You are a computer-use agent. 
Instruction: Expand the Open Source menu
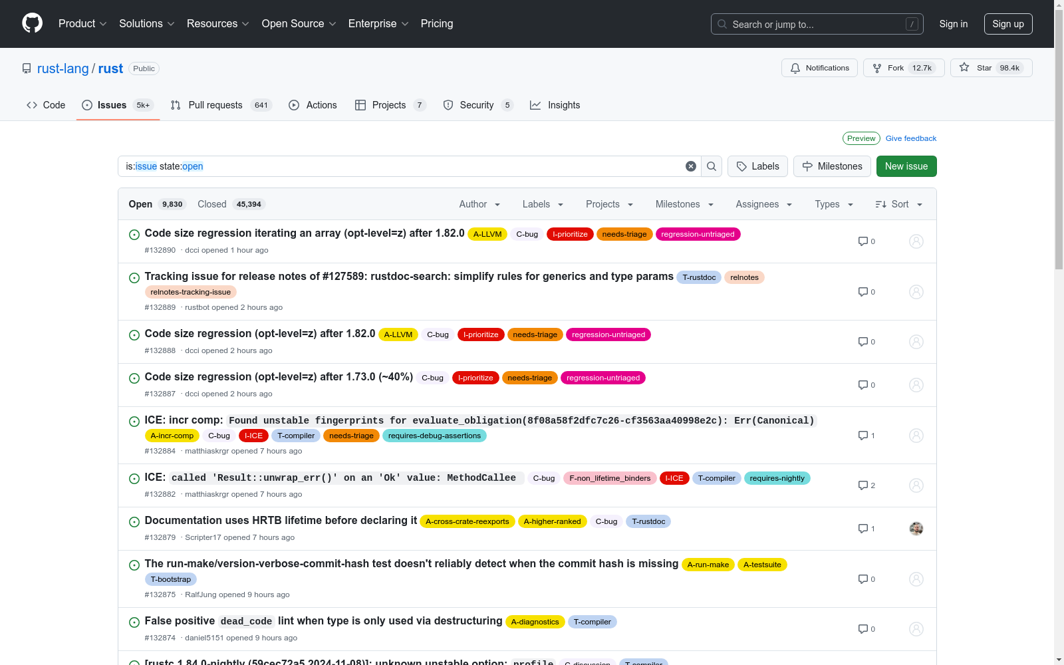pos(299,24)
